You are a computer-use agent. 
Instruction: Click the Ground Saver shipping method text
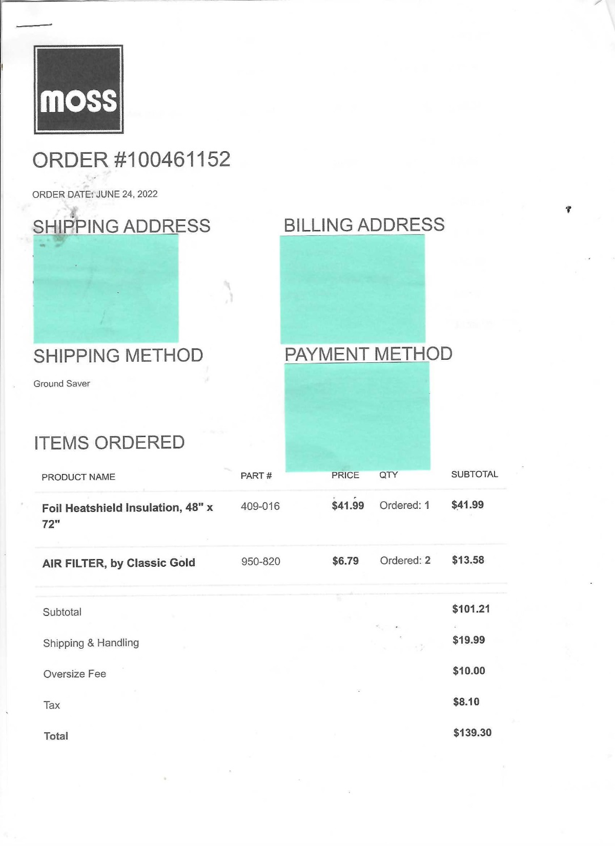coord(61,383)
